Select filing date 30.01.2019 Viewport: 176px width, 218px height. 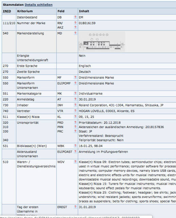tap(87, 99)
